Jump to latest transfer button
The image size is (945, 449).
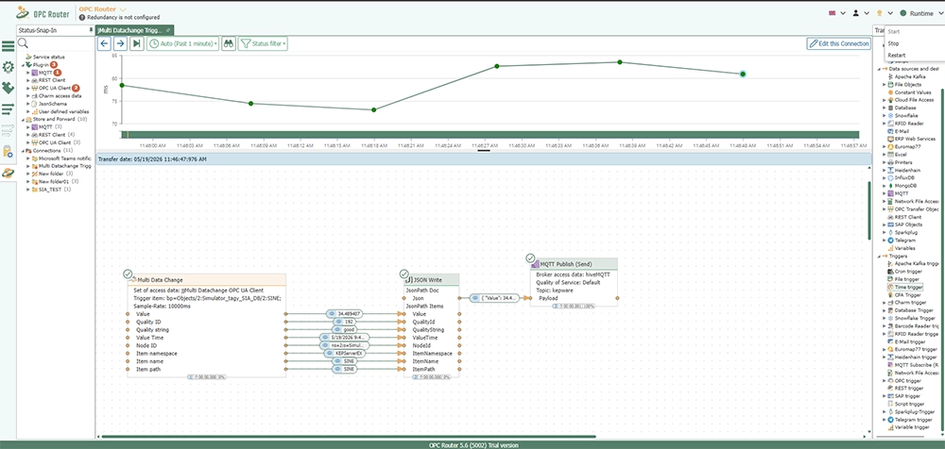click(137, 43)
